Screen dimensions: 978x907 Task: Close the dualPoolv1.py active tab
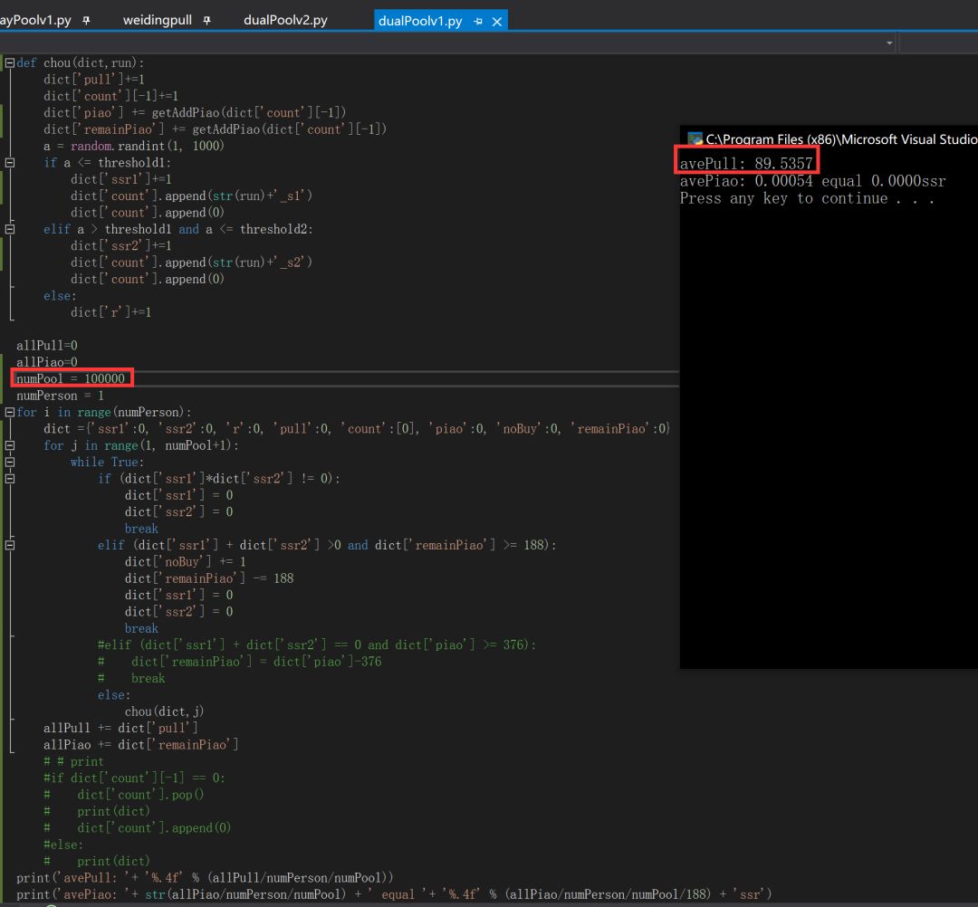point(496,22)
